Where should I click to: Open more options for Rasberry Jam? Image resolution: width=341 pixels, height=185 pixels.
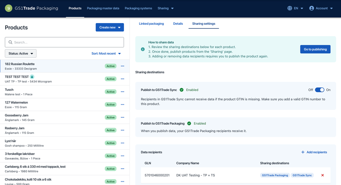[x=122, y=130]
